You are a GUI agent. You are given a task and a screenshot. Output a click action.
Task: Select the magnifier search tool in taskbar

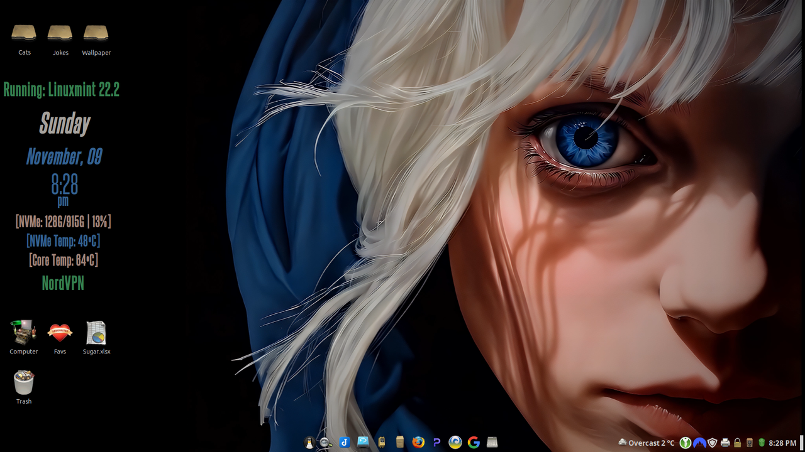point(324,442)
